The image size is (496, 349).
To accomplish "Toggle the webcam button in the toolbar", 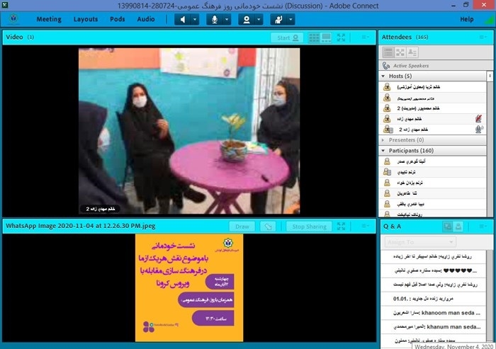I will pyautogui.click(x=247, y=19).
